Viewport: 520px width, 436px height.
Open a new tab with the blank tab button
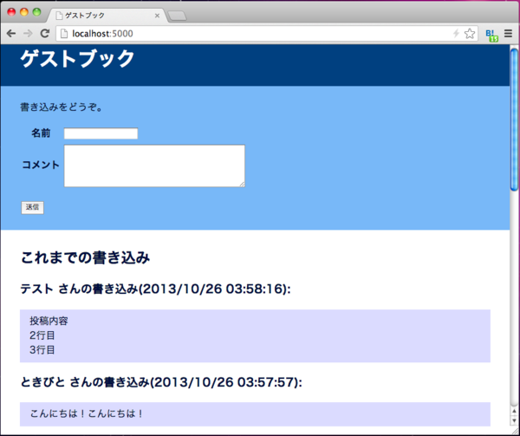pos(177,16)
